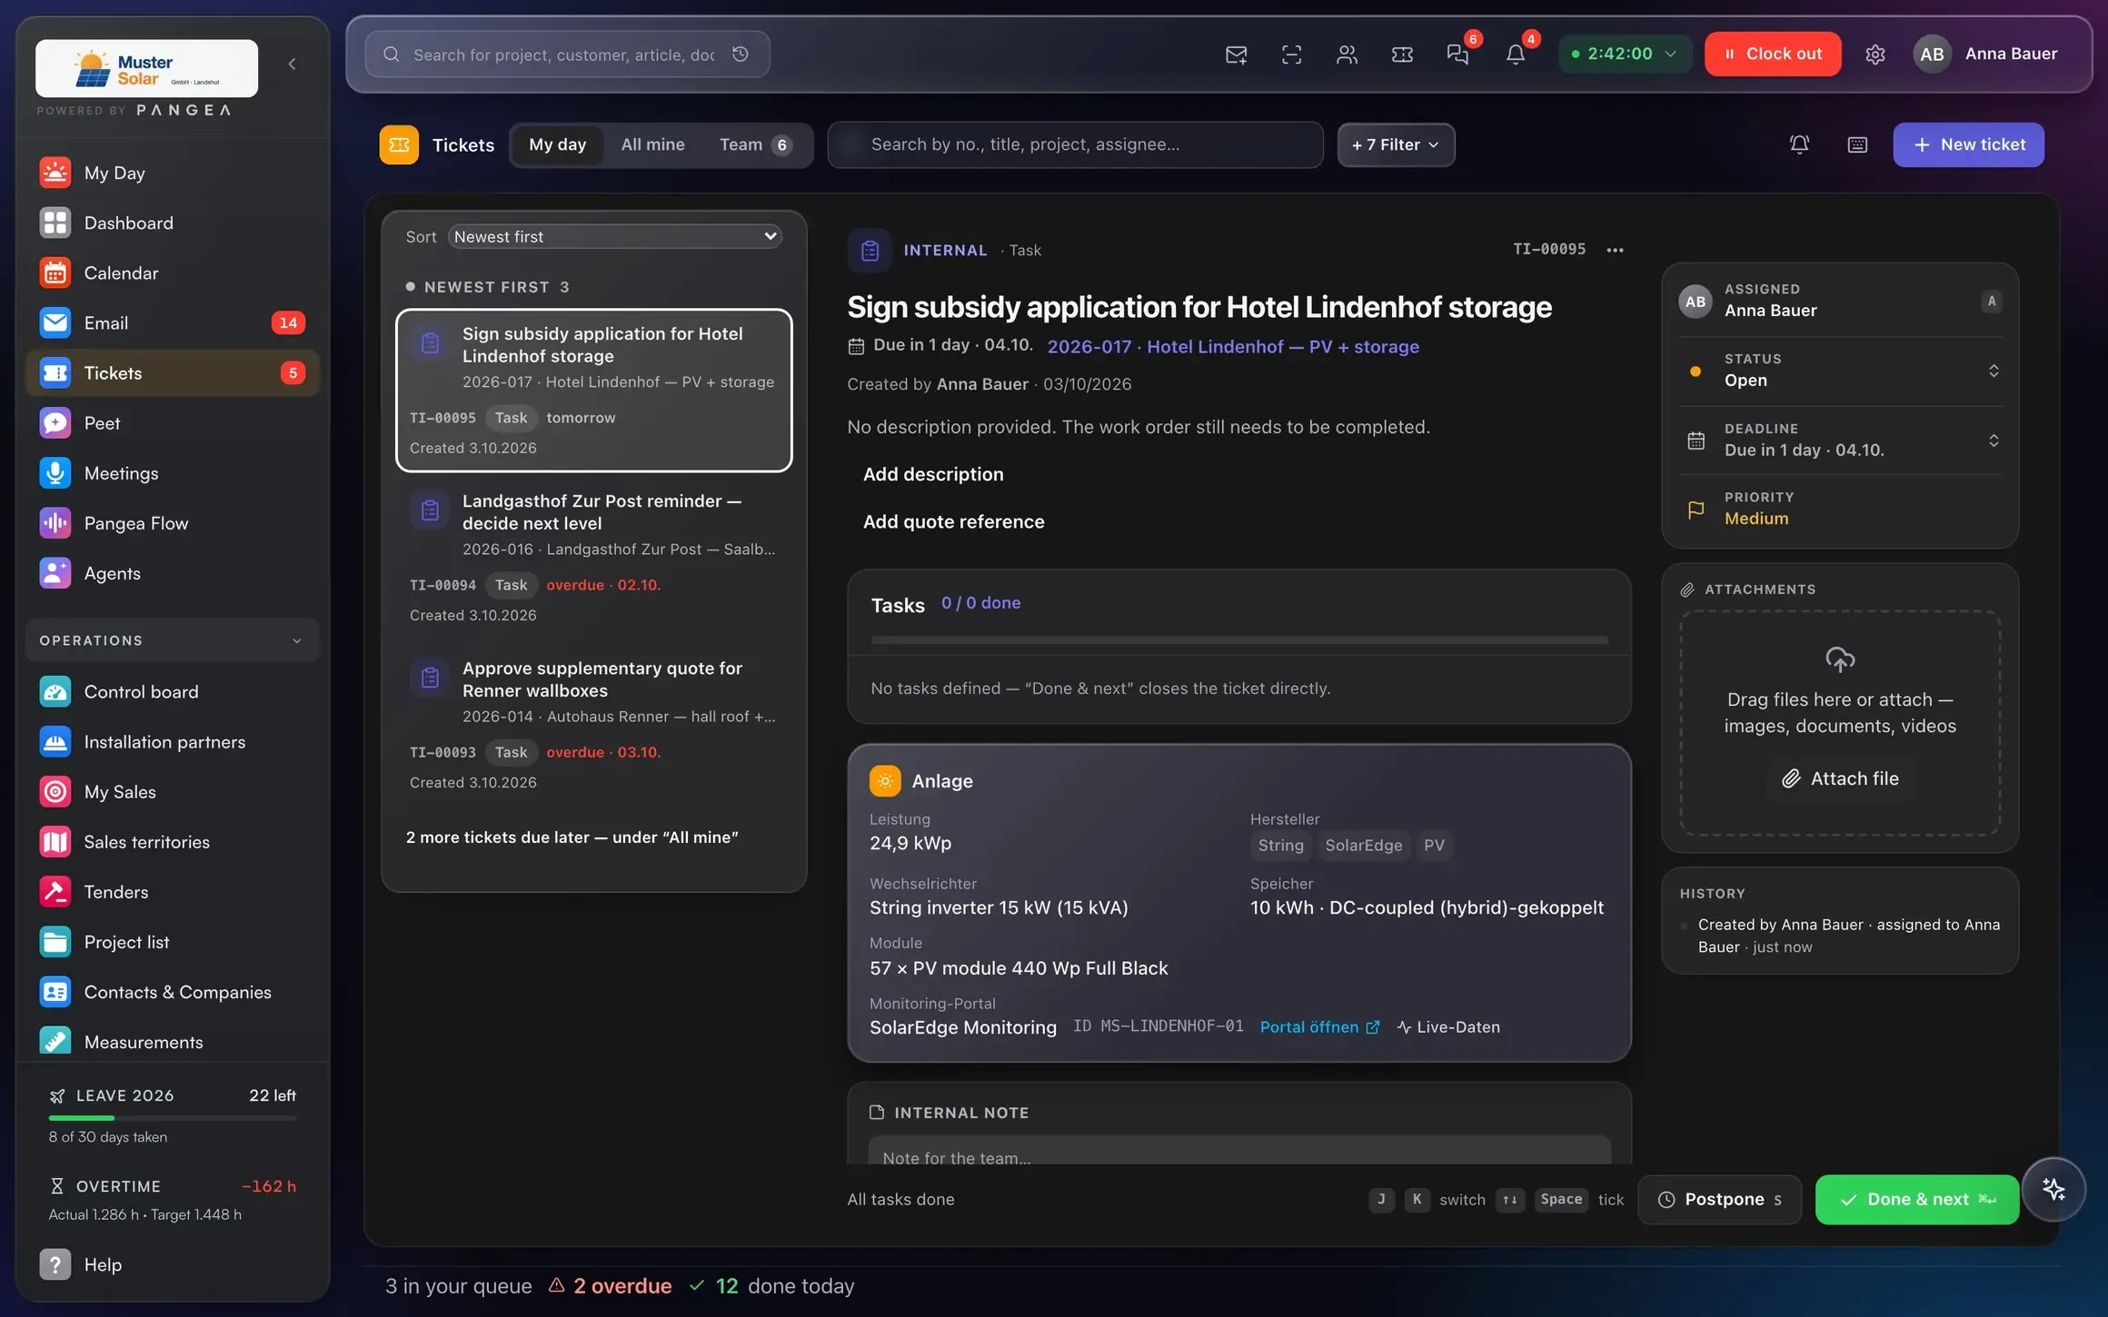Image resolution: width=2108 pixels, height=1317 pixels.
Task: Focus the internal note field
Action: click(x=1239, y=1152)
